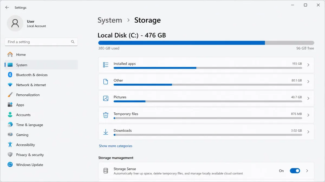The image size is (325, 182).
Task: Maximize the Settings window
Action: pos(305,5)
